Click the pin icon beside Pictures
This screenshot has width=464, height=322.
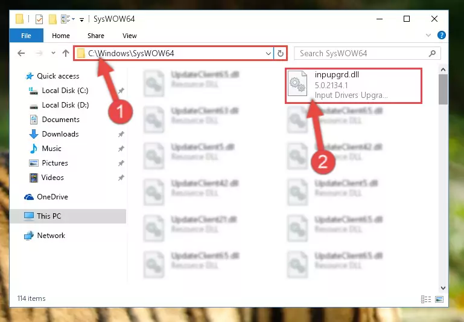[x=121, y=163]
